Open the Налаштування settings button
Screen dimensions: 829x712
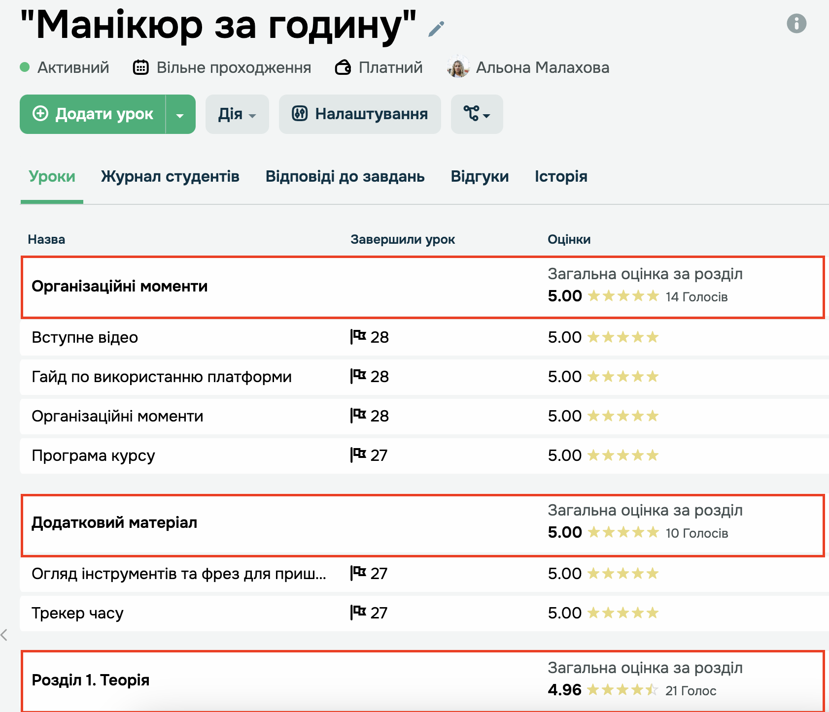coord(360,115)
